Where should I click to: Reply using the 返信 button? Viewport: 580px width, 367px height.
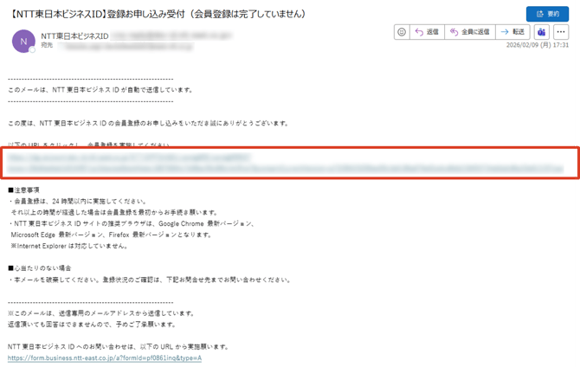427,32
